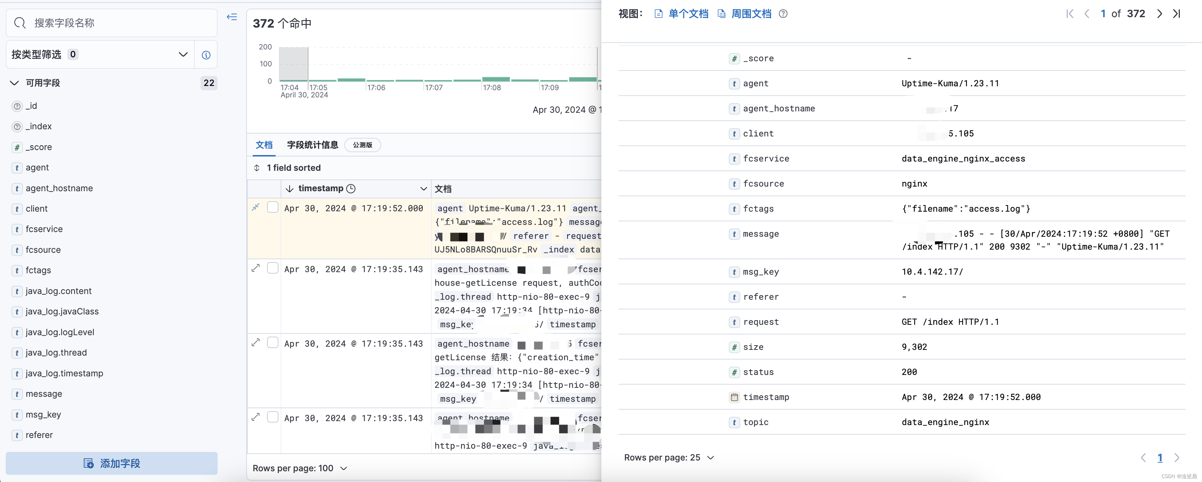Image resolution: width=1202 pixels, height=482 pixels.
Task: Select java_log.content field in sidebar
Action: point(58,291)
